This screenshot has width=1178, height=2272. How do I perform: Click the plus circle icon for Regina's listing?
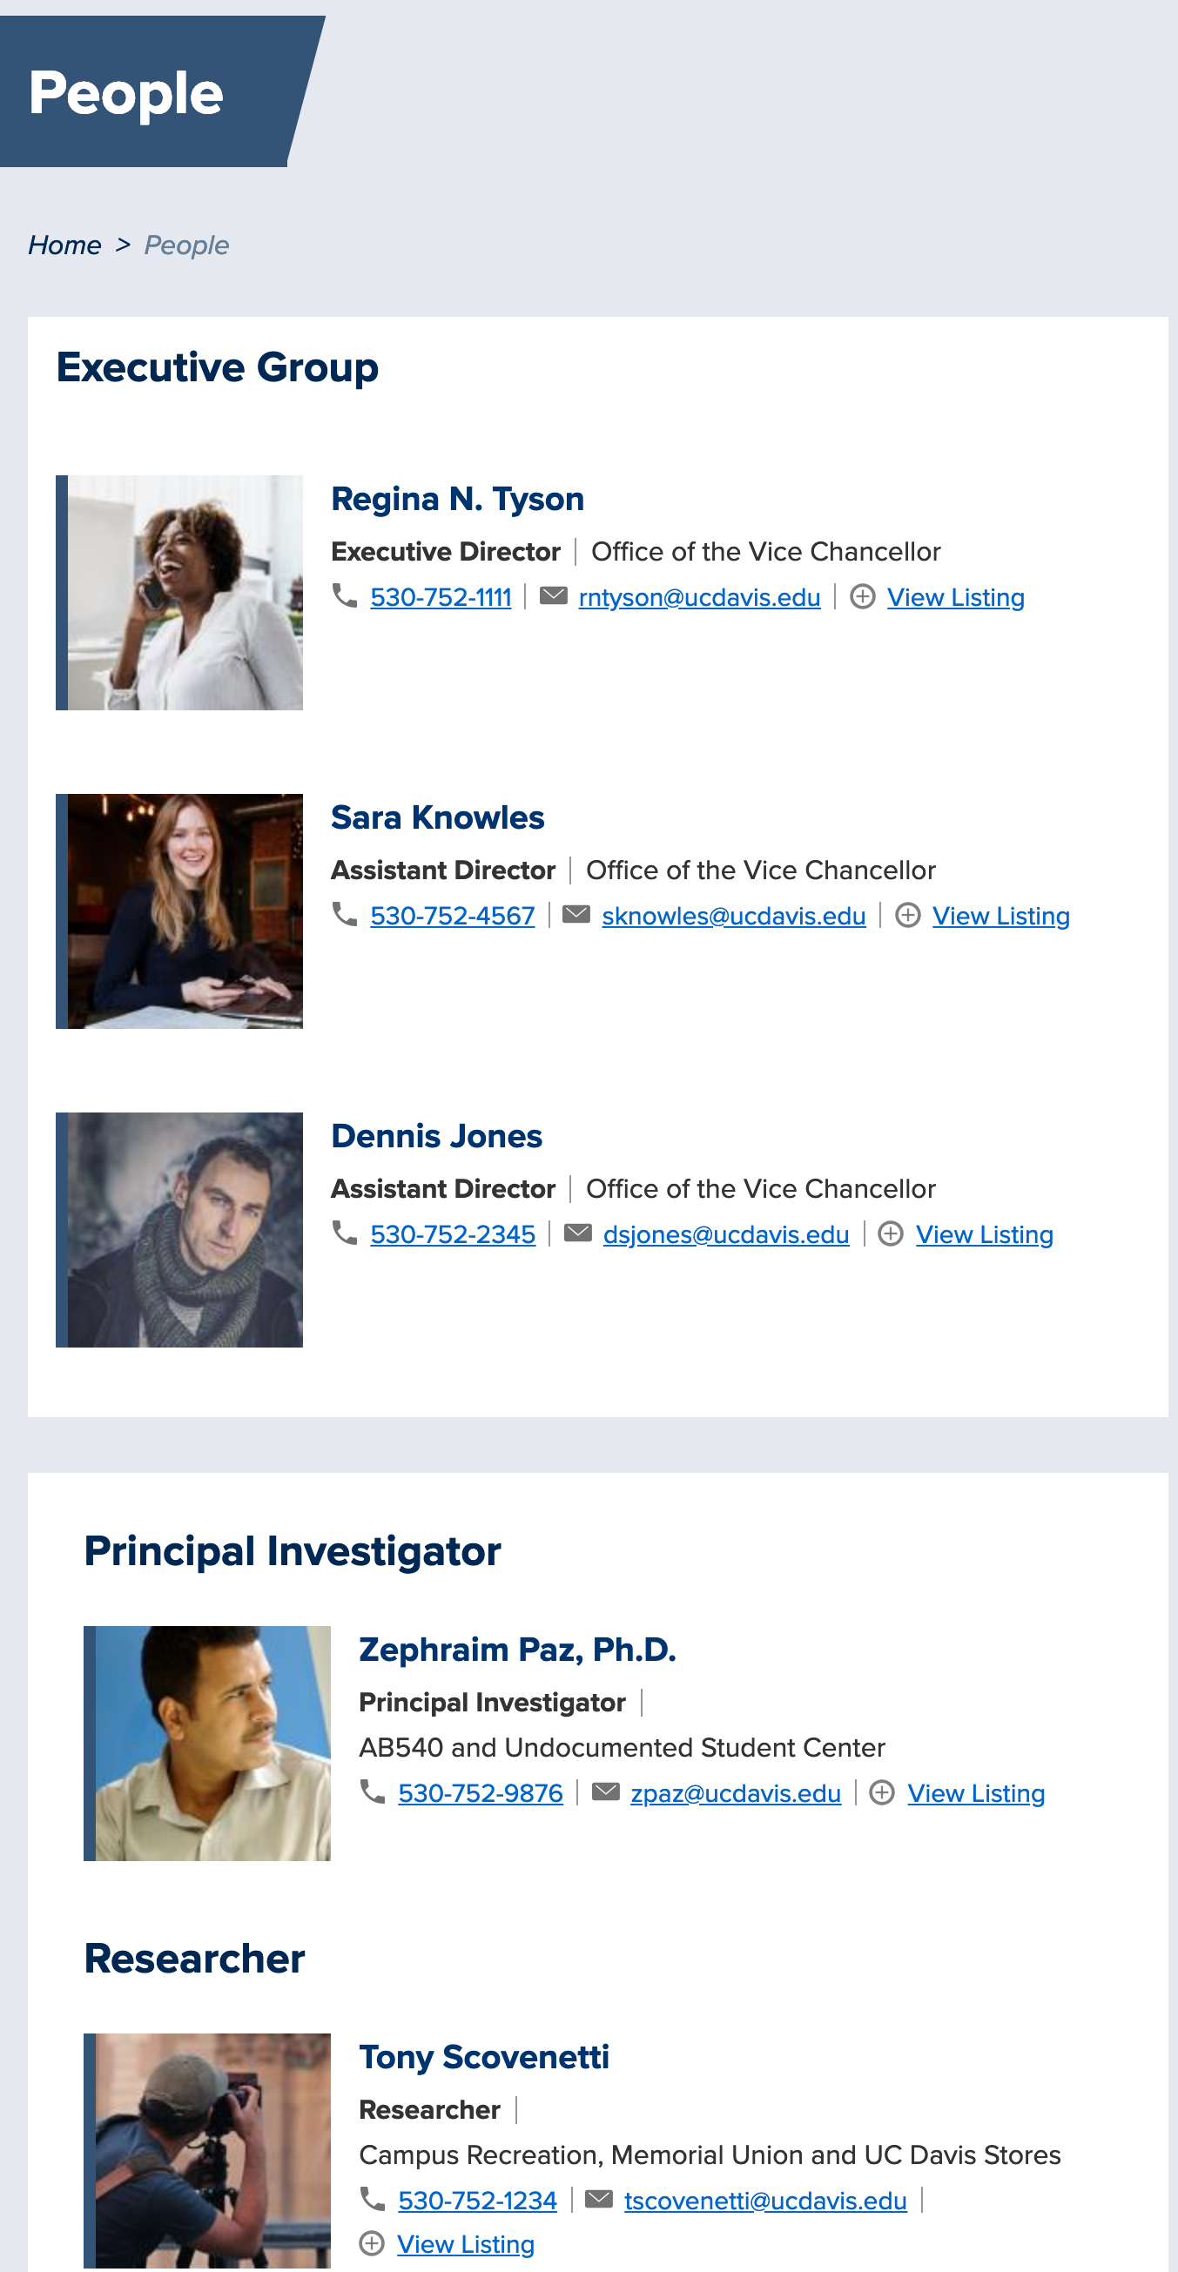[862, 597]
